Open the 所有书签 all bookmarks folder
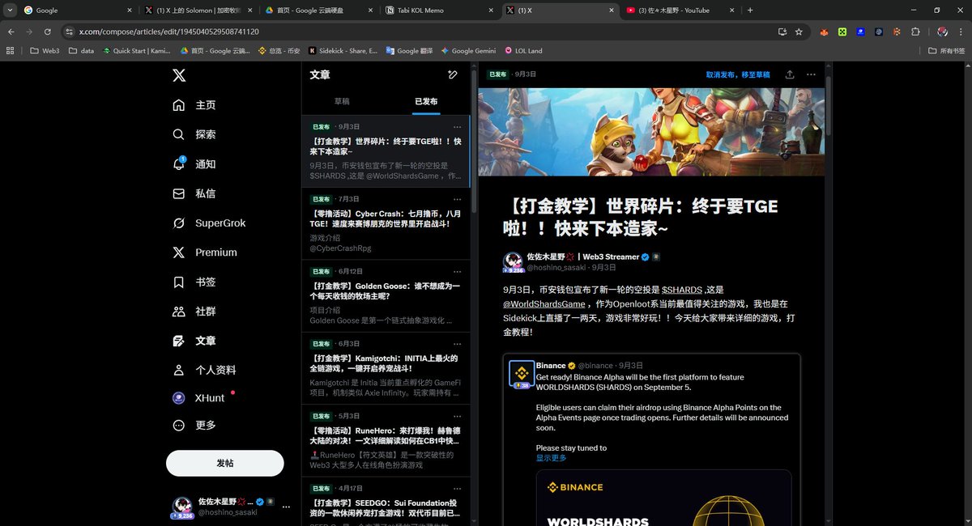972x526 pixels. (x=946, y=50)
